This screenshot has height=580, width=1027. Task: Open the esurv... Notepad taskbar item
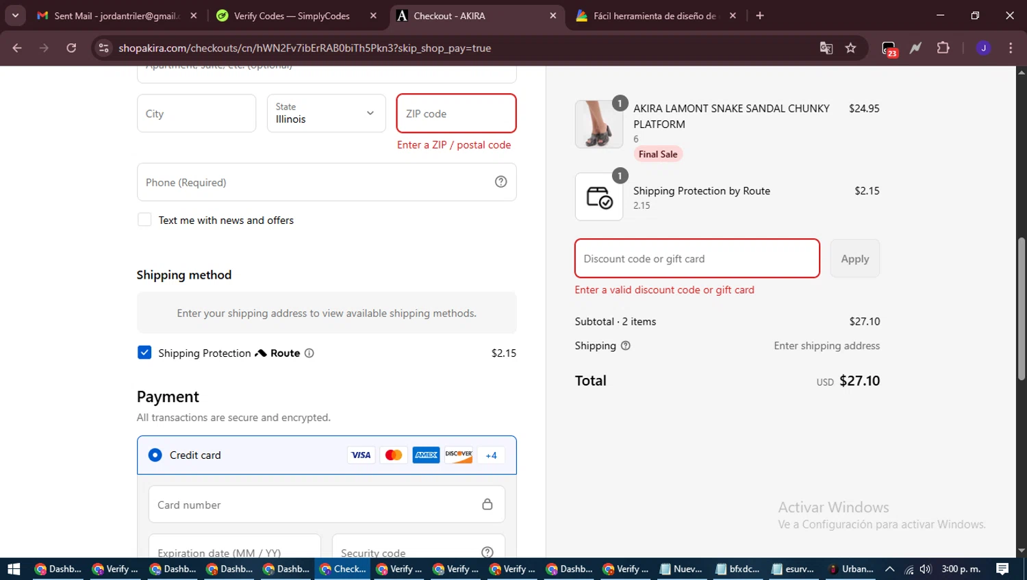point(794,569)
